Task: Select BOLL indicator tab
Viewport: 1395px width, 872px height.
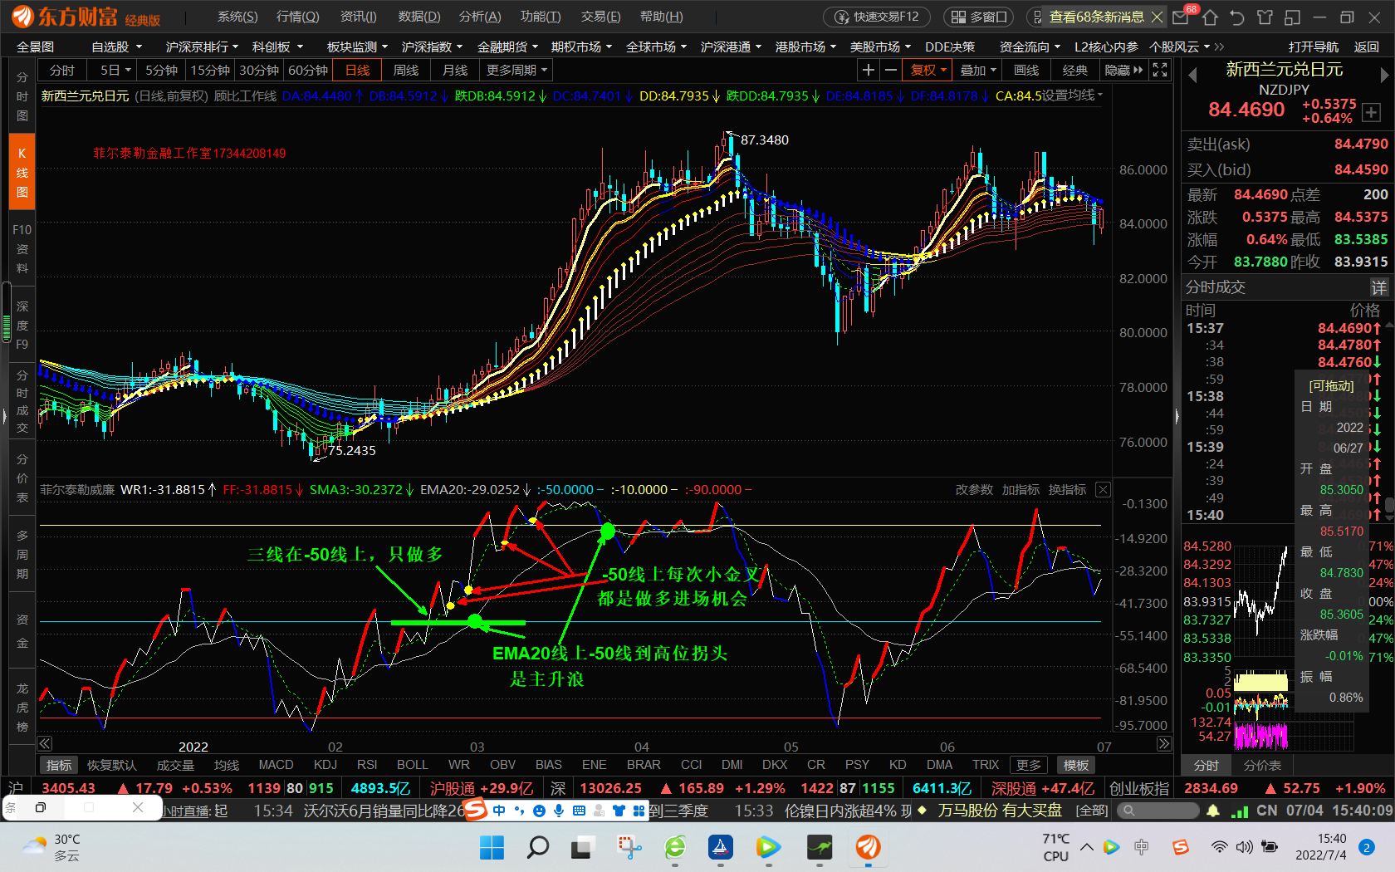Action: tap(413, 765)
